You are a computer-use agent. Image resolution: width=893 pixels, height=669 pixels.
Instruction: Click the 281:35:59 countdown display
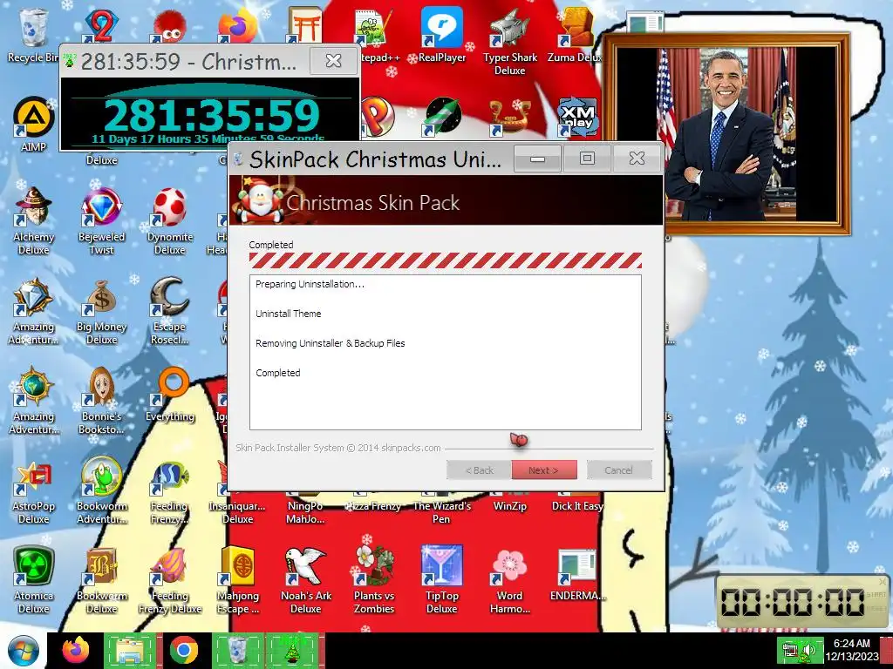211,117
